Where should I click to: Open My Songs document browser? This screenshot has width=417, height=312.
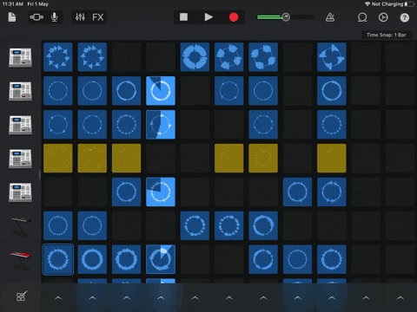click(x=12, y=17)
